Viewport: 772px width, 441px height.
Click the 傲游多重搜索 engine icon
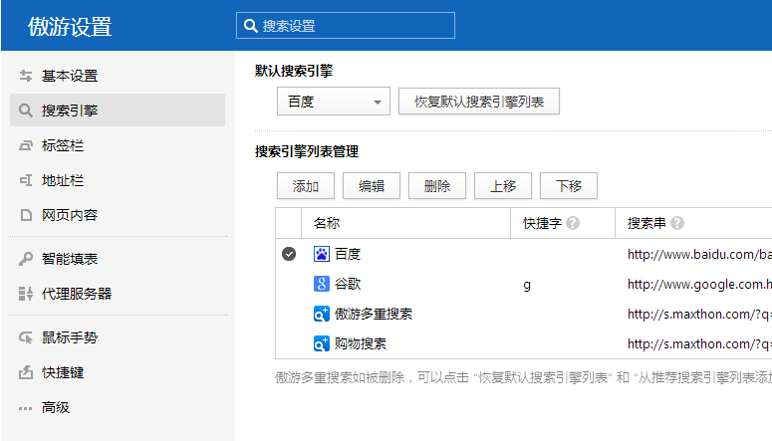(322, 314)
